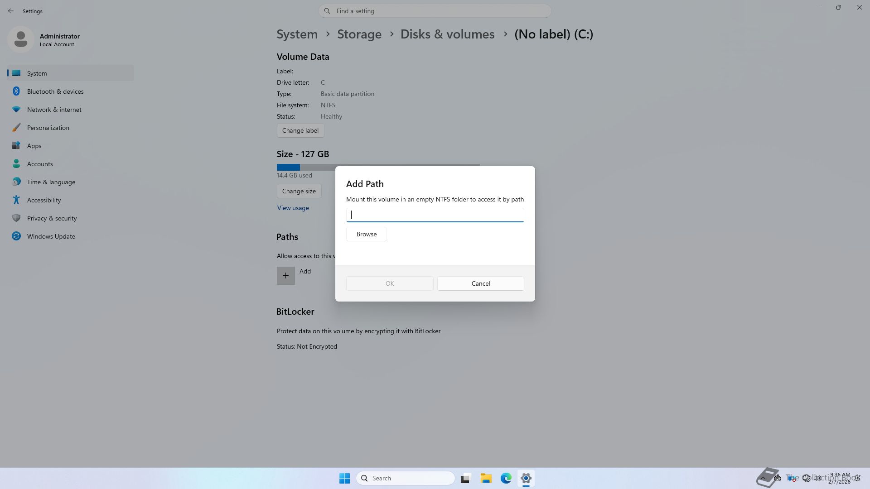Click Privacy & security shield icon
Viewport: 870px width, 489px height.
16,218
